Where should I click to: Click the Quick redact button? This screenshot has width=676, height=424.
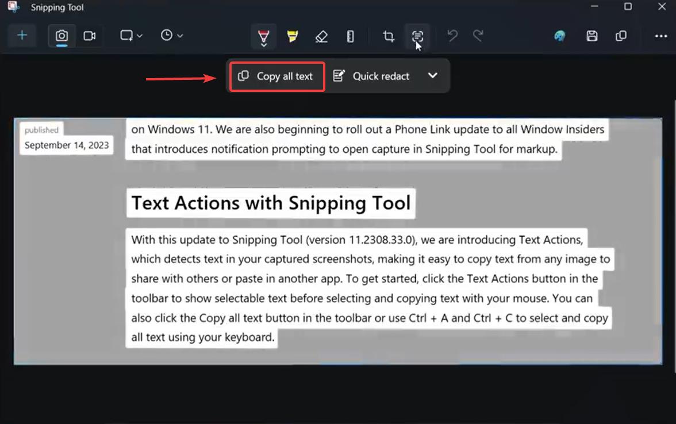pos(372,76)
